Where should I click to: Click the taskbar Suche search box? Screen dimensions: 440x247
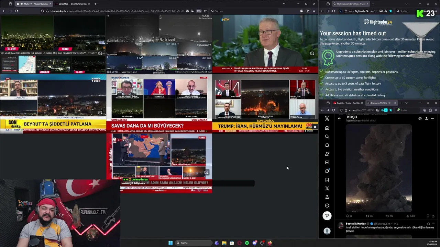(193, 243)
